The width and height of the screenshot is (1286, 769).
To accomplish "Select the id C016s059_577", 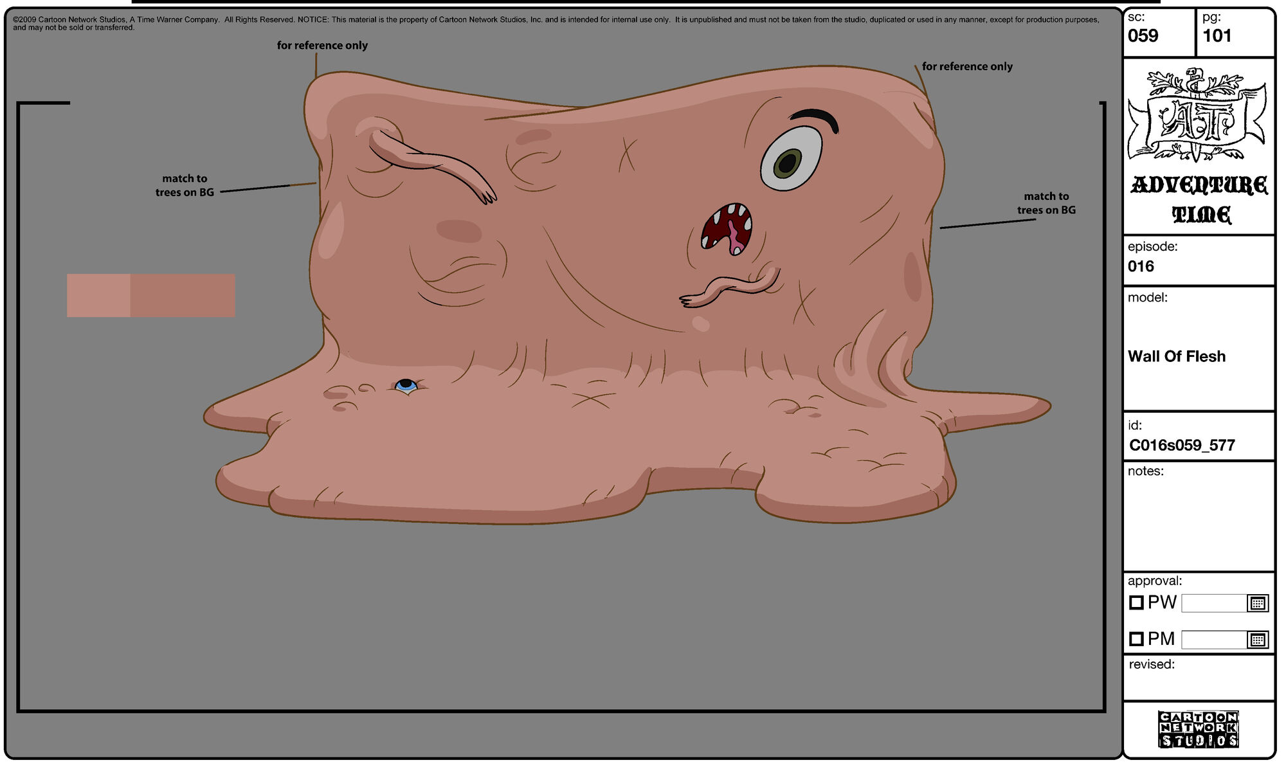I will 1182,445.
